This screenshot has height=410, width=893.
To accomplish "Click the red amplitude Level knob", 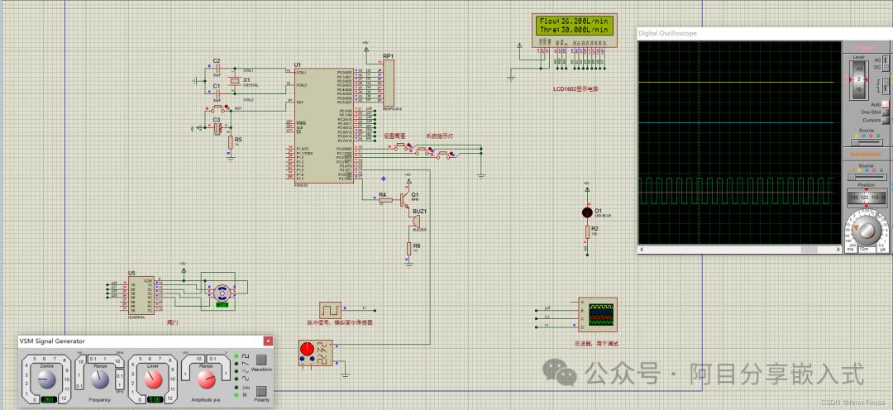I will coord(153,379).
